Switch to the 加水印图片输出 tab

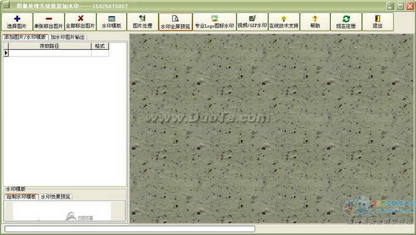68,37
